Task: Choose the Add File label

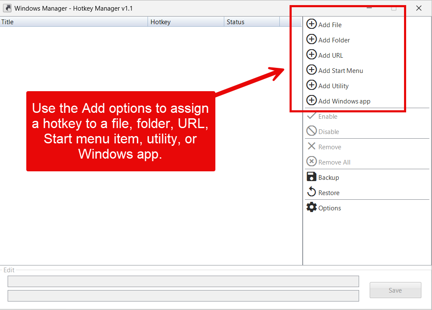Action: click(330, 25)
